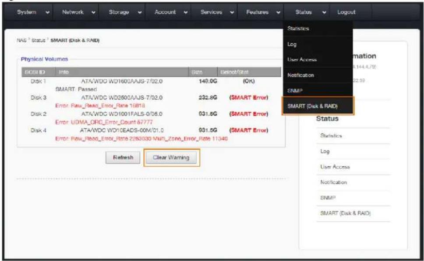The image size is (424, 261).
Task: Select the Disk 4 row label
Action: click(39, 130)
